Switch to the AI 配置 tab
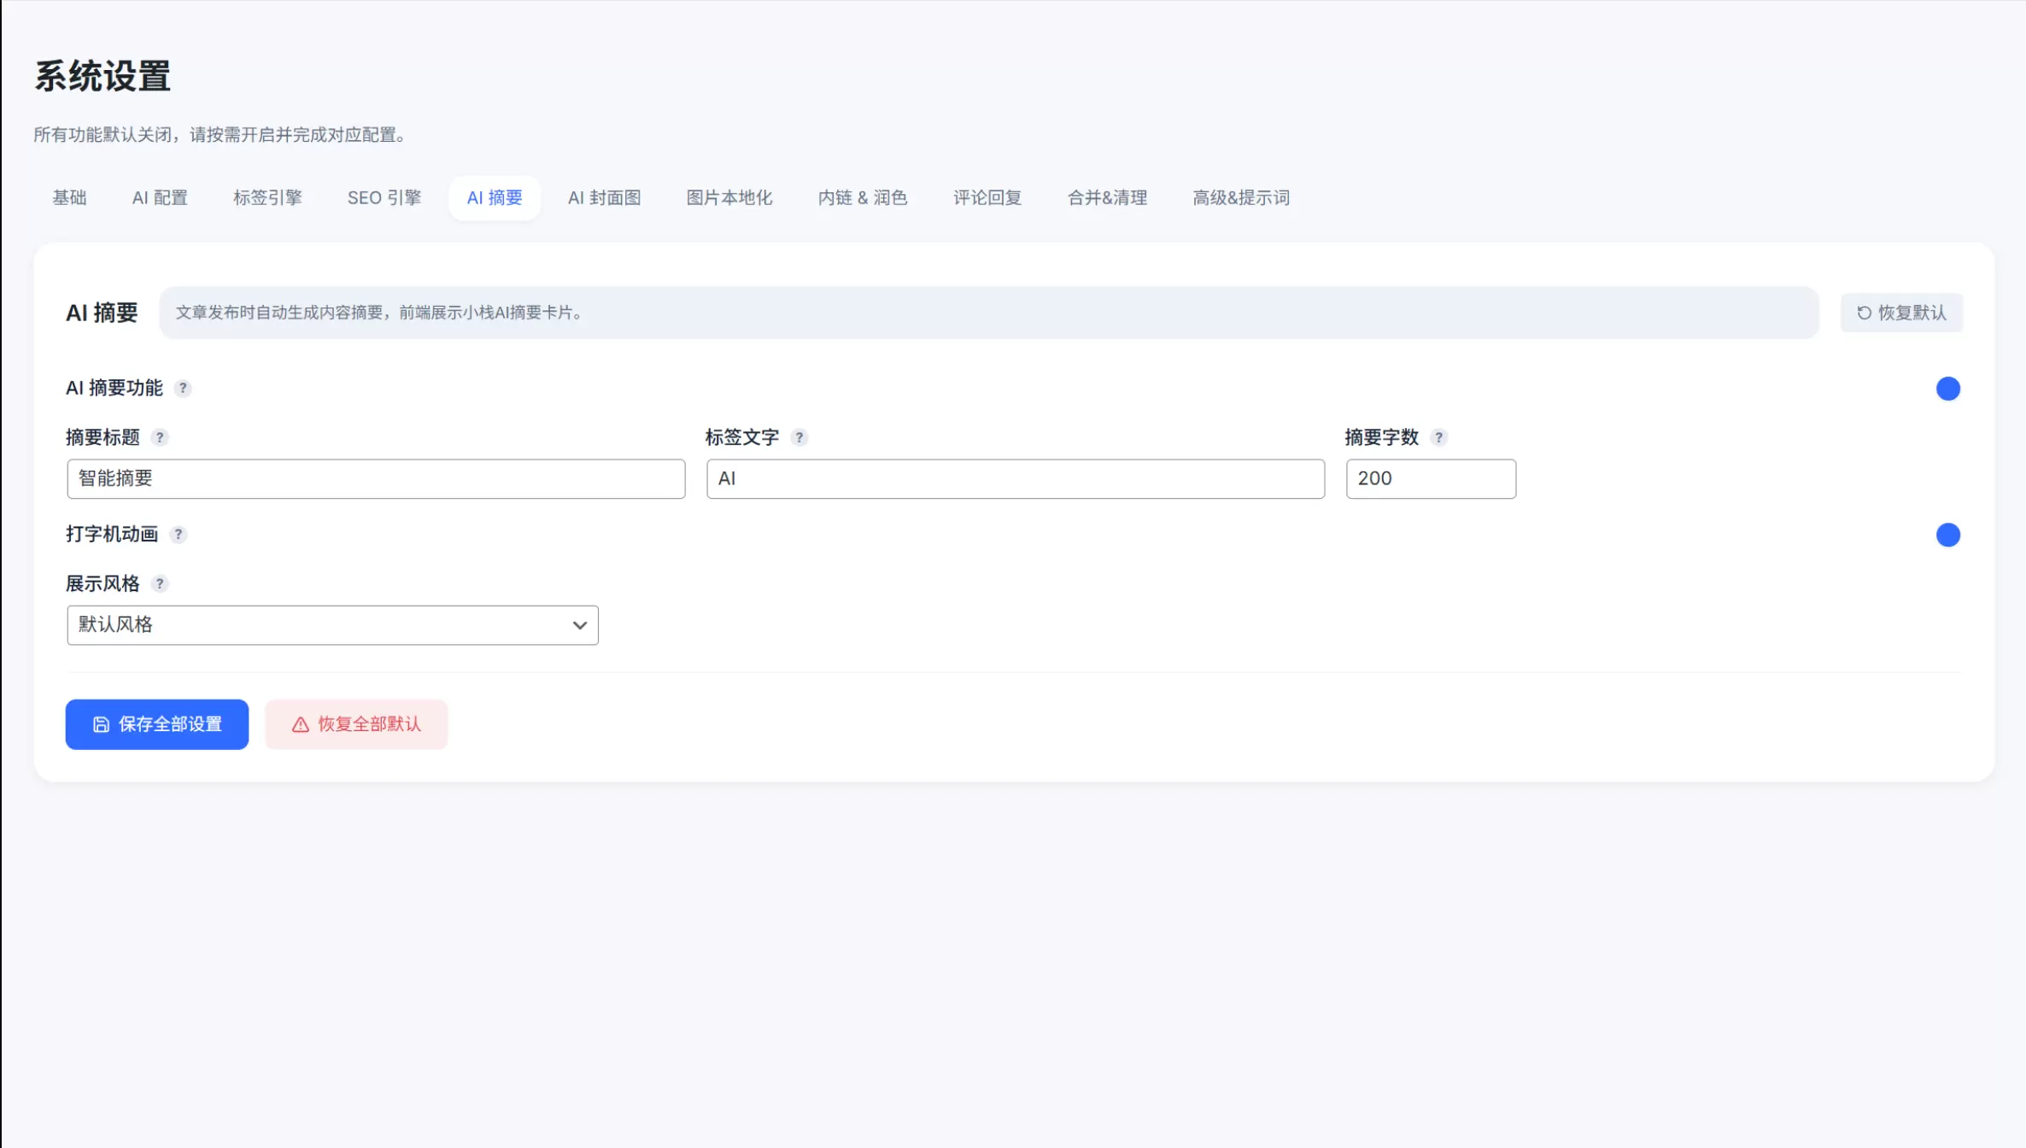 pos(160,198)
